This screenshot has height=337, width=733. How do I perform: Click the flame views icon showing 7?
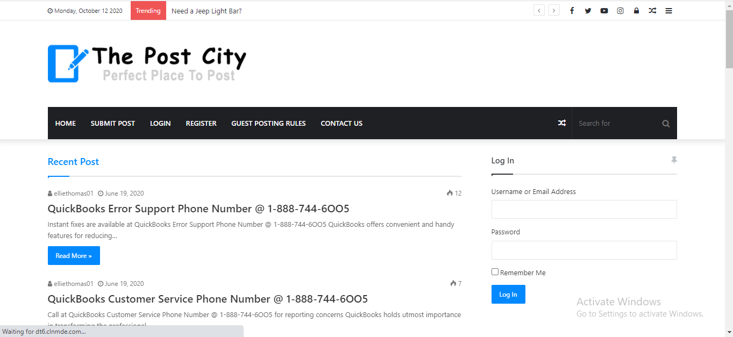[x=453, y=283]
